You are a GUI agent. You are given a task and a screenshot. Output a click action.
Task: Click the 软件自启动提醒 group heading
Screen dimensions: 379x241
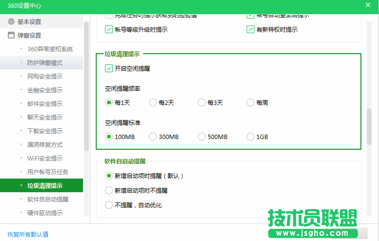click(x=125, y=161)
